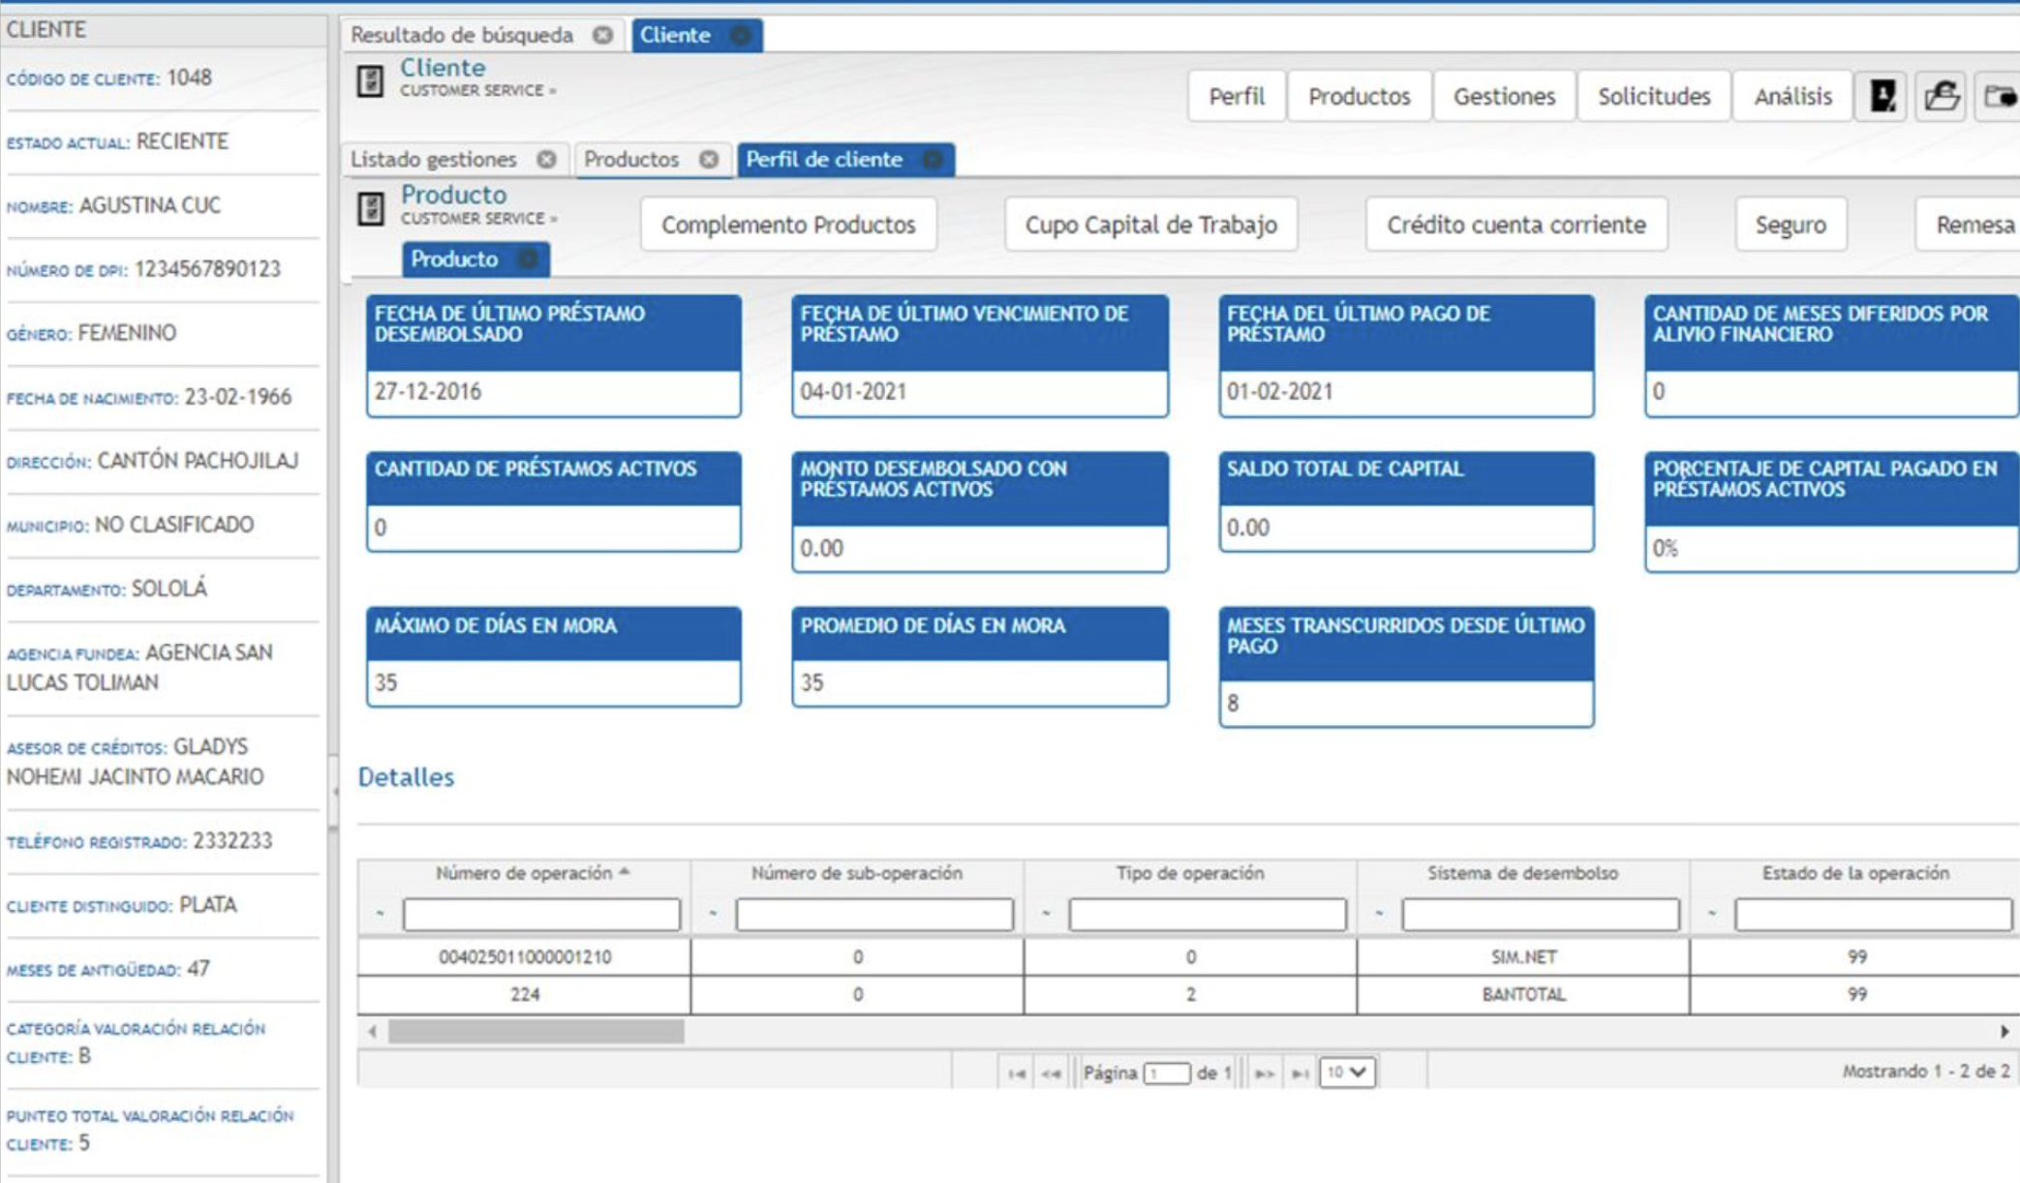This screenshot has width=2020, height=1183.
Task: Click the Cliente section document icon
Action: click(370, 80)
